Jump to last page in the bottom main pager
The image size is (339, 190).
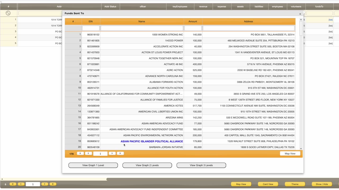click(x=53, y=184)
